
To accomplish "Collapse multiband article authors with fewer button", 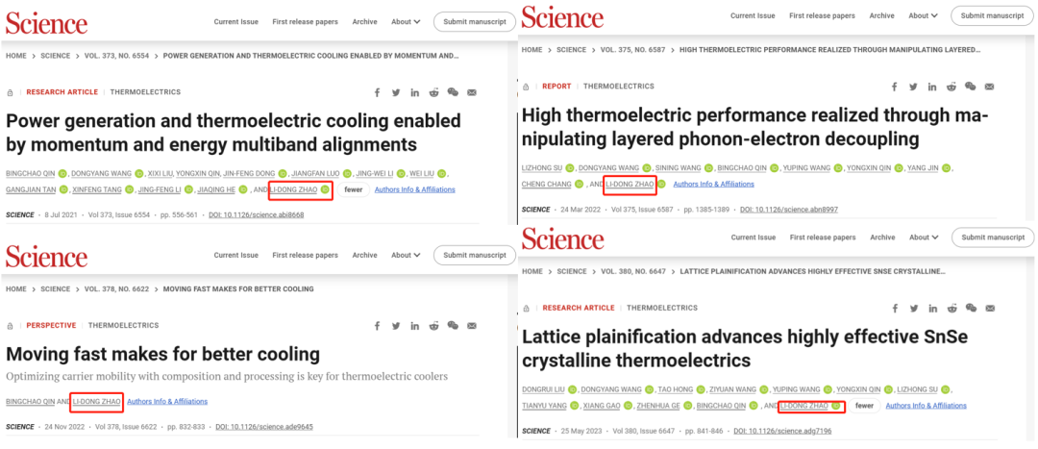I will pos(354,190).
